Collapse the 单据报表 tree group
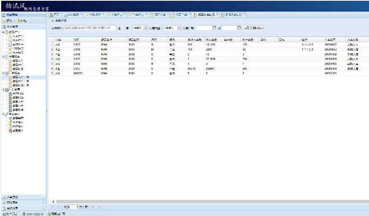 click(x=3, y=57)
